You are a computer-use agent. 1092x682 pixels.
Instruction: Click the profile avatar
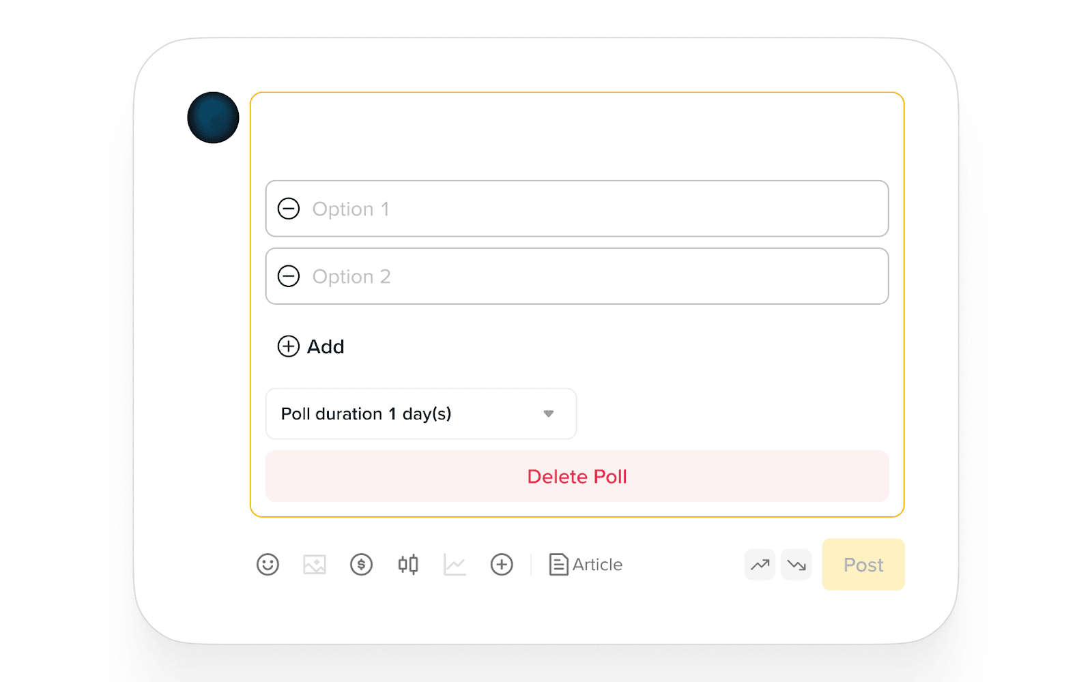tap(213, 117)
